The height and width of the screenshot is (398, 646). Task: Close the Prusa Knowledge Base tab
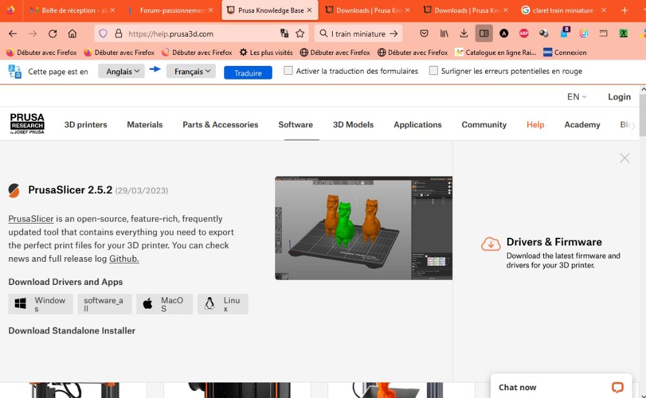point(309,10)
